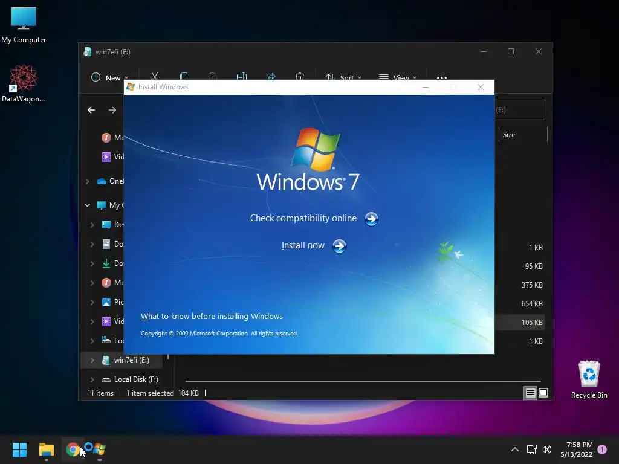Click the 1 item selected 104 KB status

pos(162,393)
